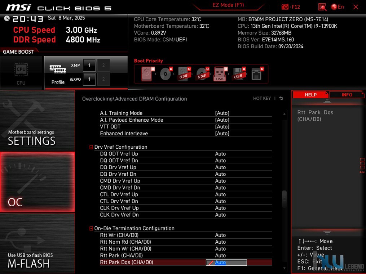Select the network boot device icon
366x274 pixels.
click(257, 73)
